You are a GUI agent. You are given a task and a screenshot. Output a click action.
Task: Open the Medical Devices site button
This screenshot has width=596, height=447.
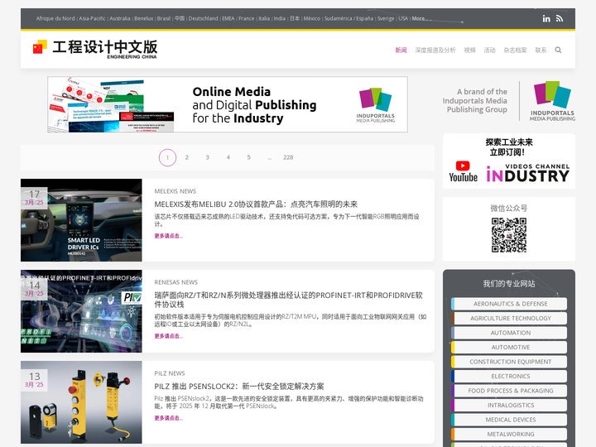pyautogui.click(x=509, y=419)
